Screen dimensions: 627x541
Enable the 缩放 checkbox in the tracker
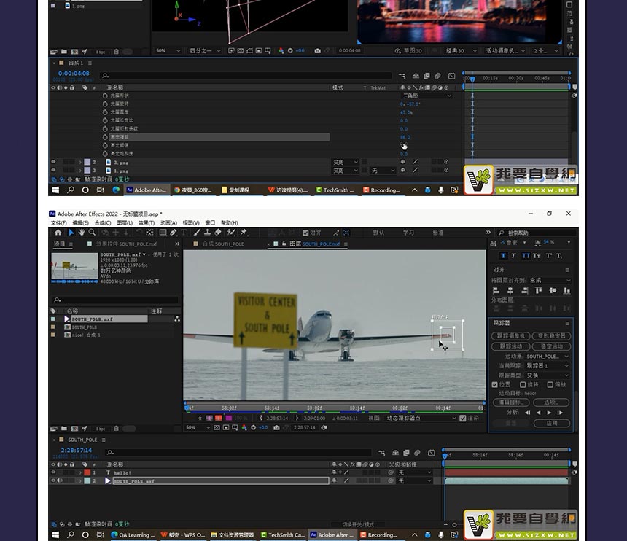[x=550, y=385]
